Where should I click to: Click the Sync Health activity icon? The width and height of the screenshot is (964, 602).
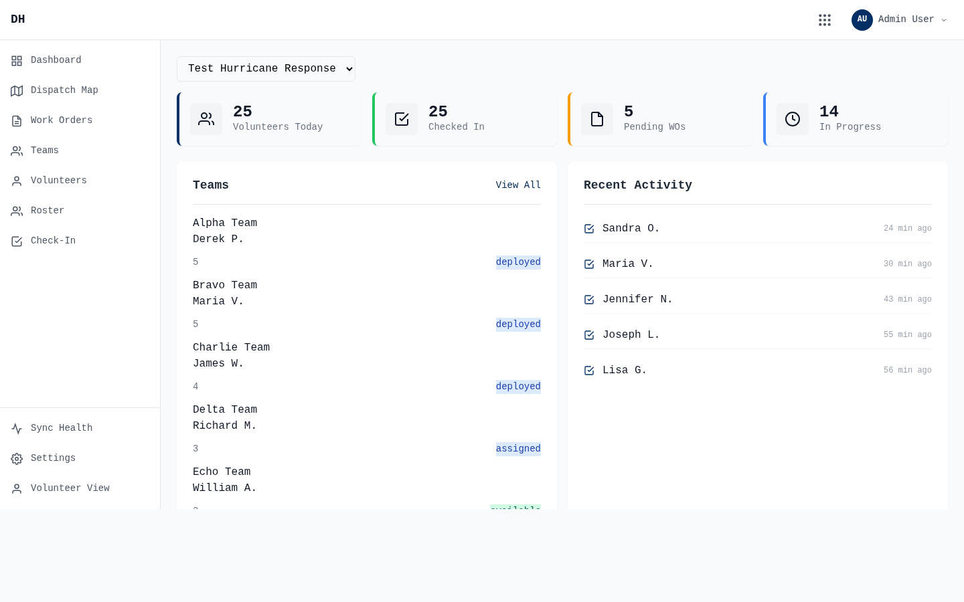pos(17,428)
